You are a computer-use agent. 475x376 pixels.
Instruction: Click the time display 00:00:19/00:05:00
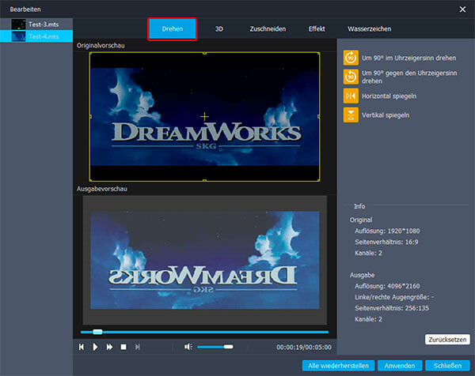coord(304,348)
